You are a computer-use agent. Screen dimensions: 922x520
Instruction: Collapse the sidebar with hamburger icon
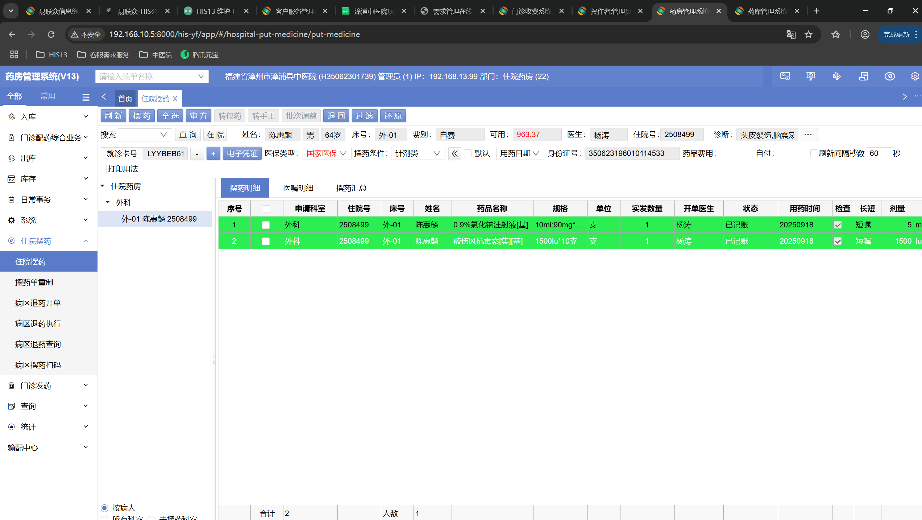point(86,97)
